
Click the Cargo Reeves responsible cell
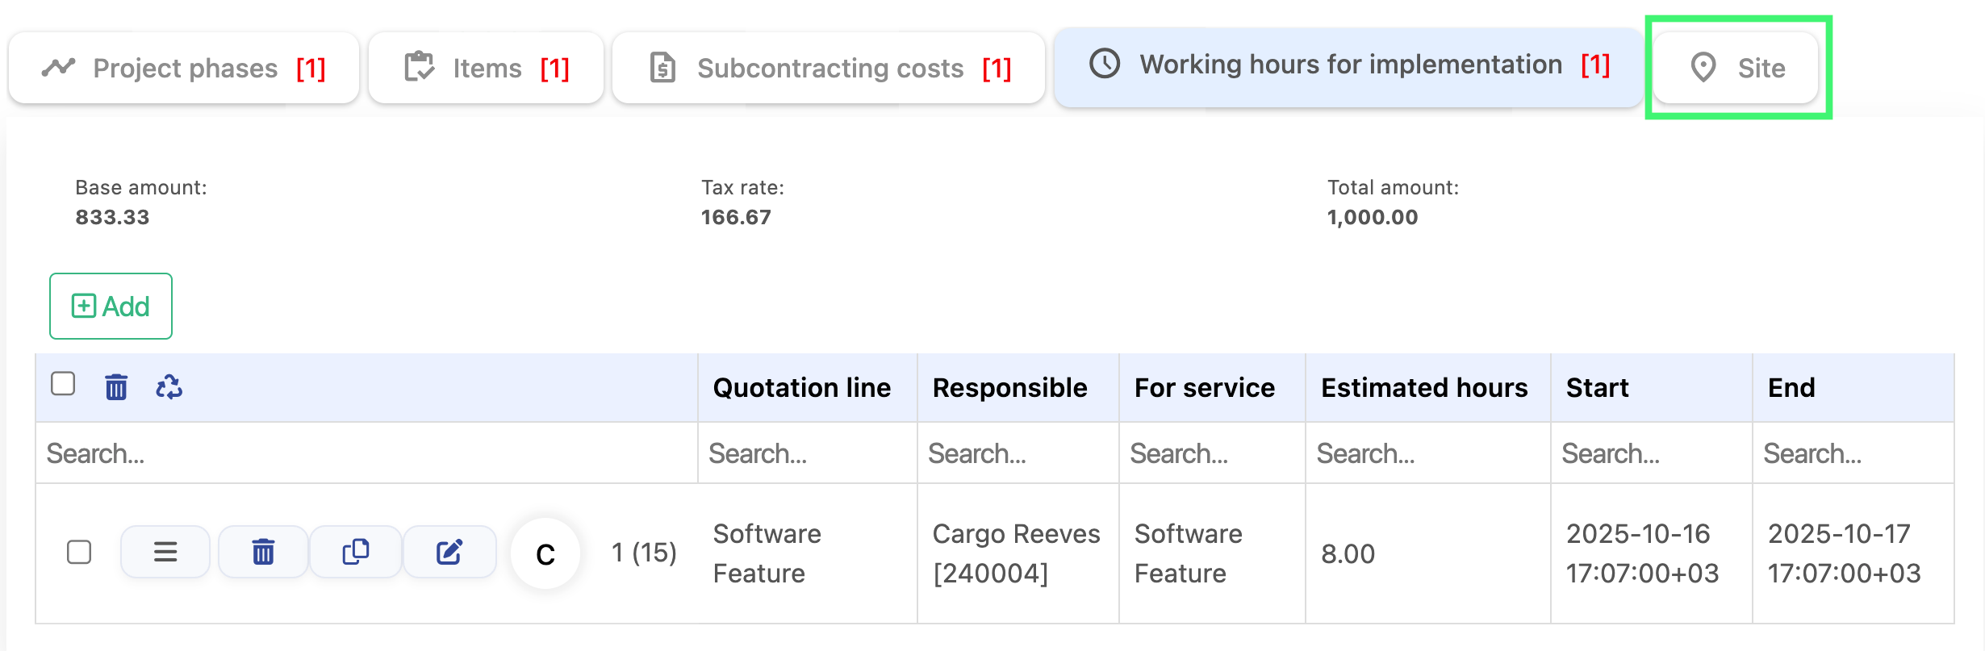click(1017, 553)
